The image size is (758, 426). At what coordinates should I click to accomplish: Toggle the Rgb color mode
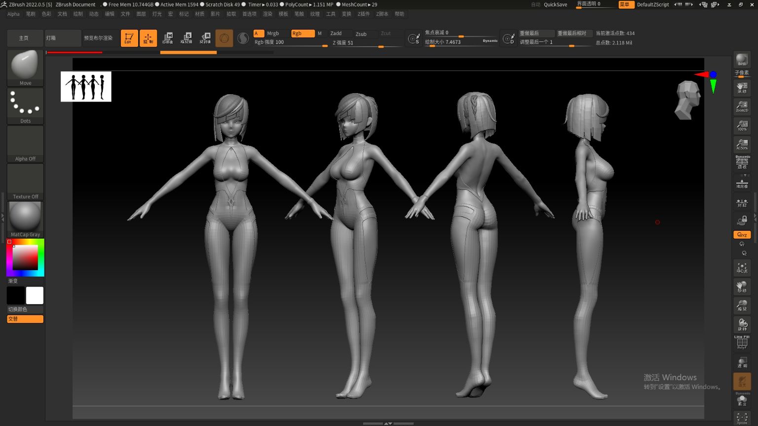[303, 34]
